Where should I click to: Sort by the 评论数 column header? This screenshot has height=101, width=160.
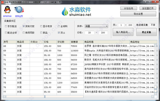pyautogui.click(x=63, y=42)
